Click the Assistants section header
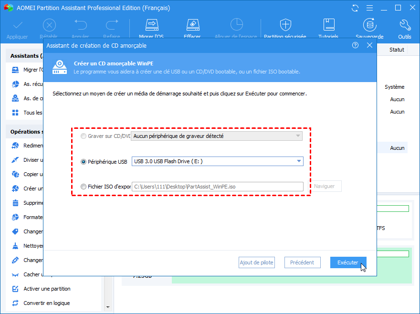This screenshot has width=420, height=314. click(25, 56)
